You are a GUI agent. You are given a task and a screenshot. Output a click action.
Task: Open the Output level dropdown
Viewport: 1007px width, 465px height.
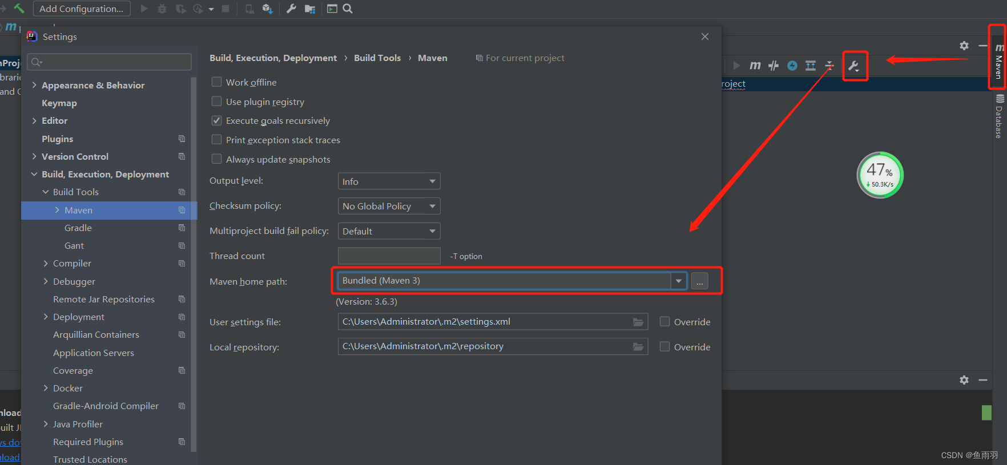(x=389, y=181)
